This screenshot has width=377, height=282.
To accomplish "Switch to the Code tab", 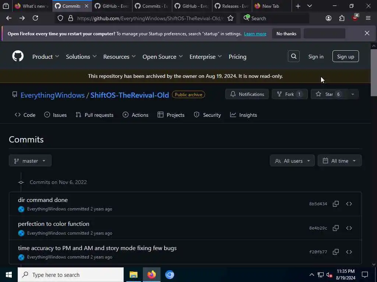I will pos(25,115).
